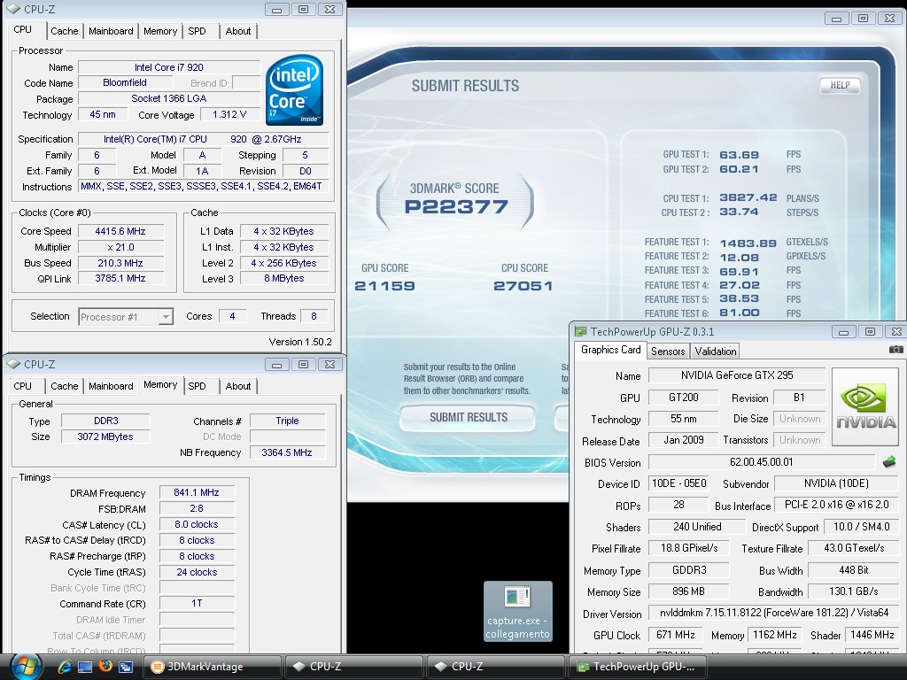This screenshot has width=907, height=680.
Task: Switch to 3DMarkVantage from the taskbar
Action: (x=213, y=667)
